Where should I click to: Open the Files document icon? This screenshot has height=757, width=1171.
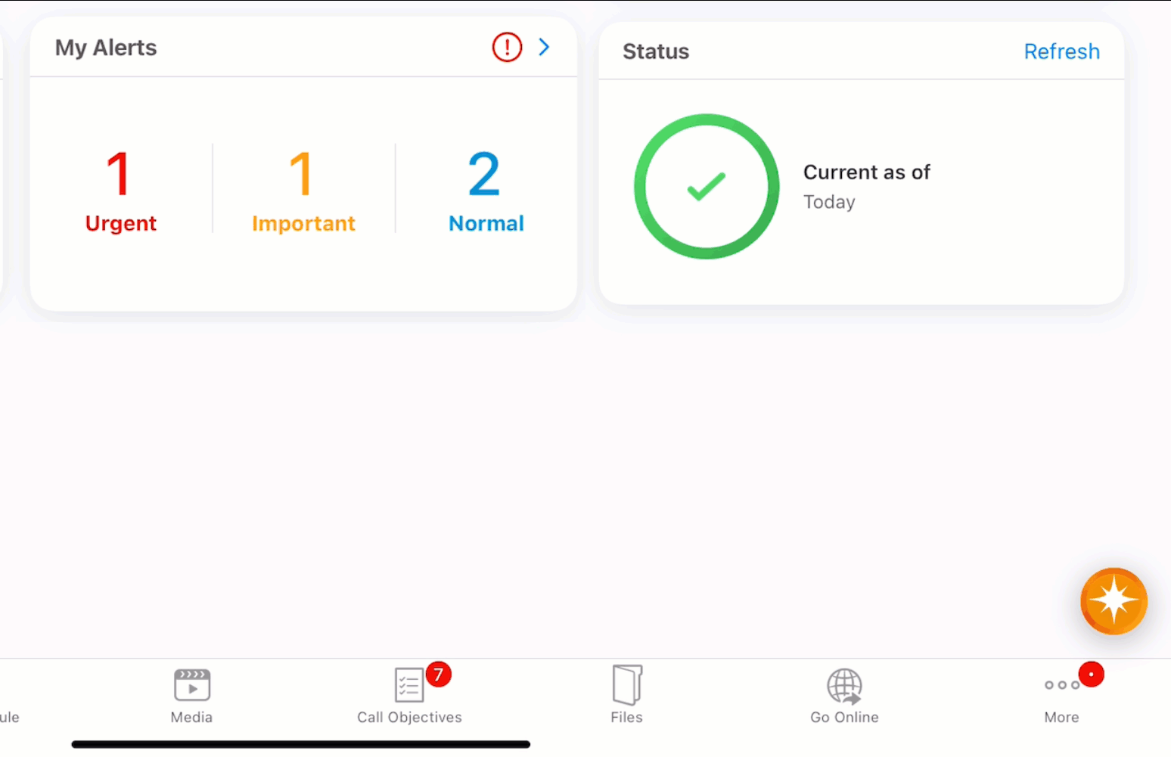(626, 685)
